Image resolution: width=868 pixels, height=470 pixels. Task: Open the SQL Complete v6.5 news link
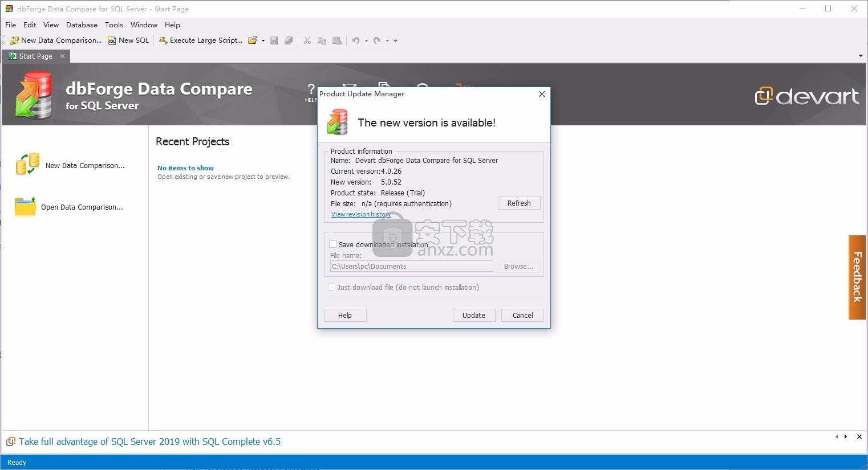[x=150, y=442]
